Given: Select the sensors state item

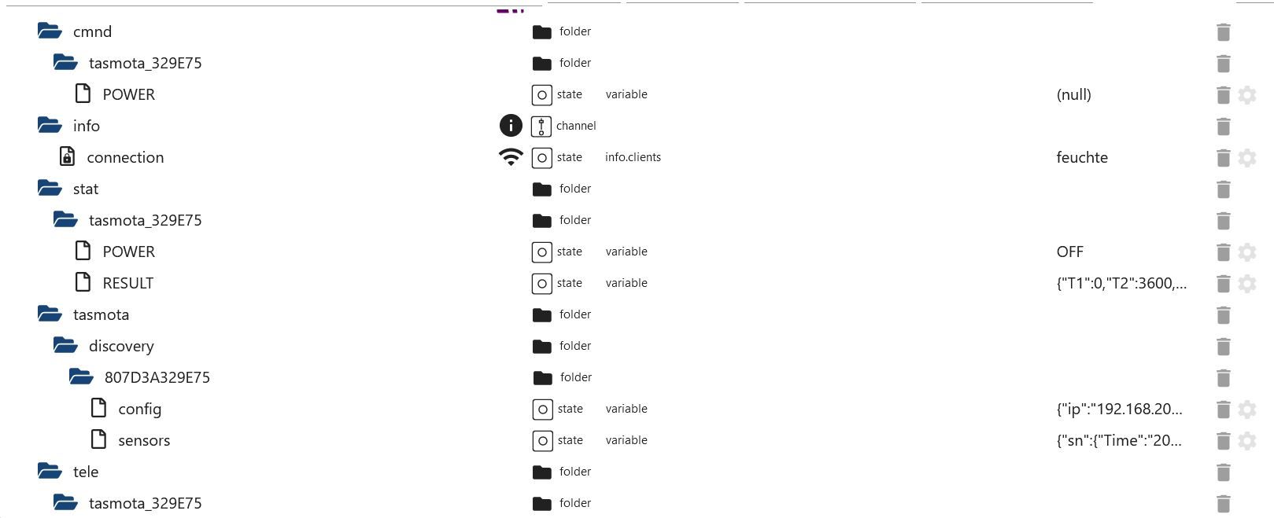Looking at the screenshot, I should [x=144, y=440].
